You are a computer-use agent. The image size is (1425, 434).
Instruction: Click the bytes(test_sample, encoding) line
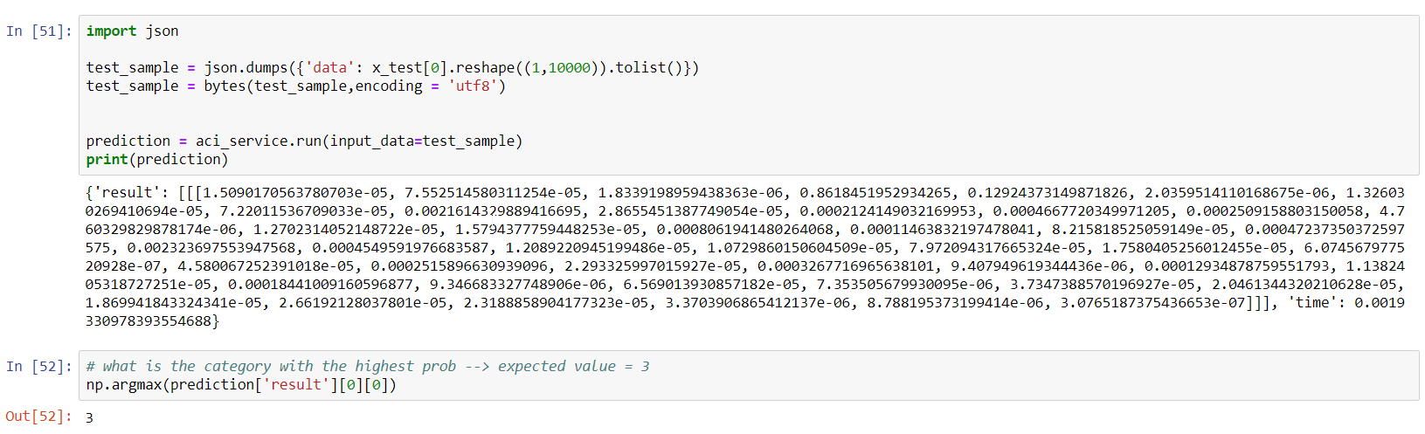point(295,86)
